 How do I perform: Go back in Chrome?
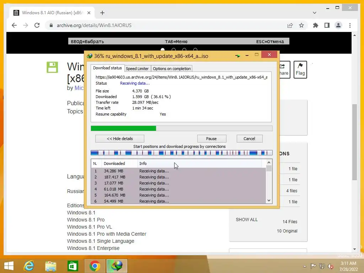(14, 25)
